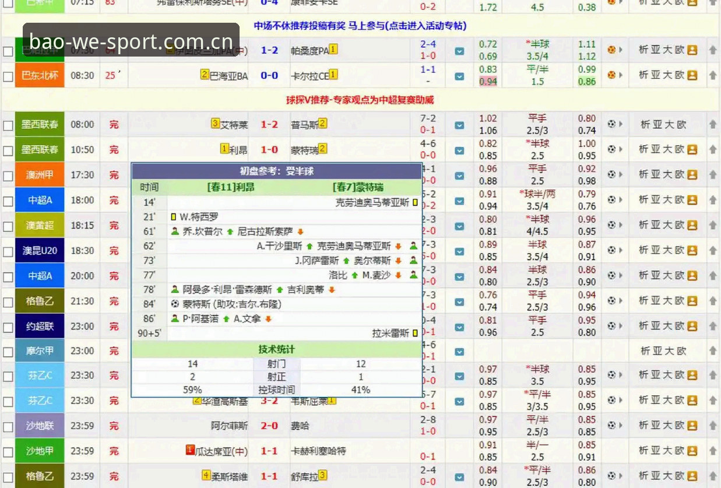
Task: Pin 摩尔甲 23:00 match to top arrow
Action: [x=712, y=351]
